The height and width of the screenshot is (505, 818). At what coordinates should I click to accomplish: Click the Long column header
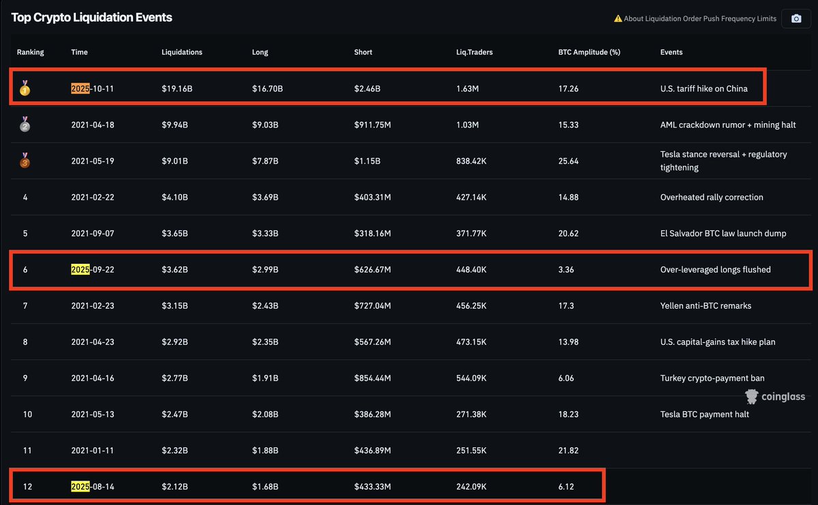260,52
